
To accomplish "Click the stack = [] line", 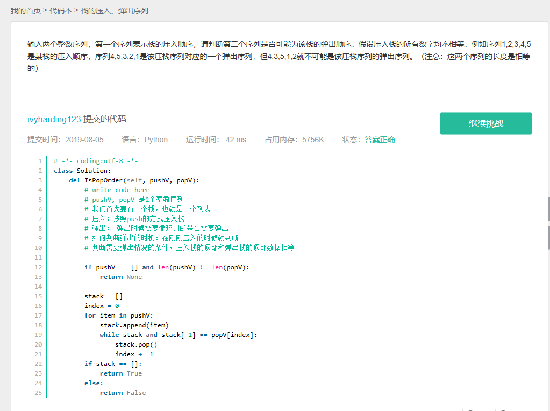I will pyautogui.click(x=103, y=296).
